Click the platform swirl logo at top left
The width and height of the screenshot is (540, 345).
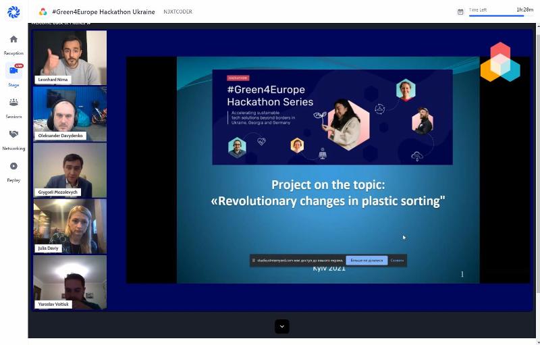[13, 12]
